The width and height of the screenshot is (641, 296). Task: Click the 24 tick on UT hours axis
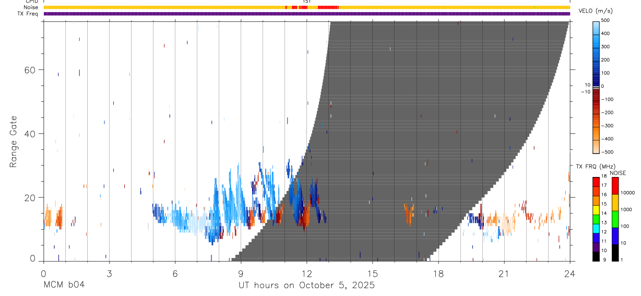tap(570, 273)
